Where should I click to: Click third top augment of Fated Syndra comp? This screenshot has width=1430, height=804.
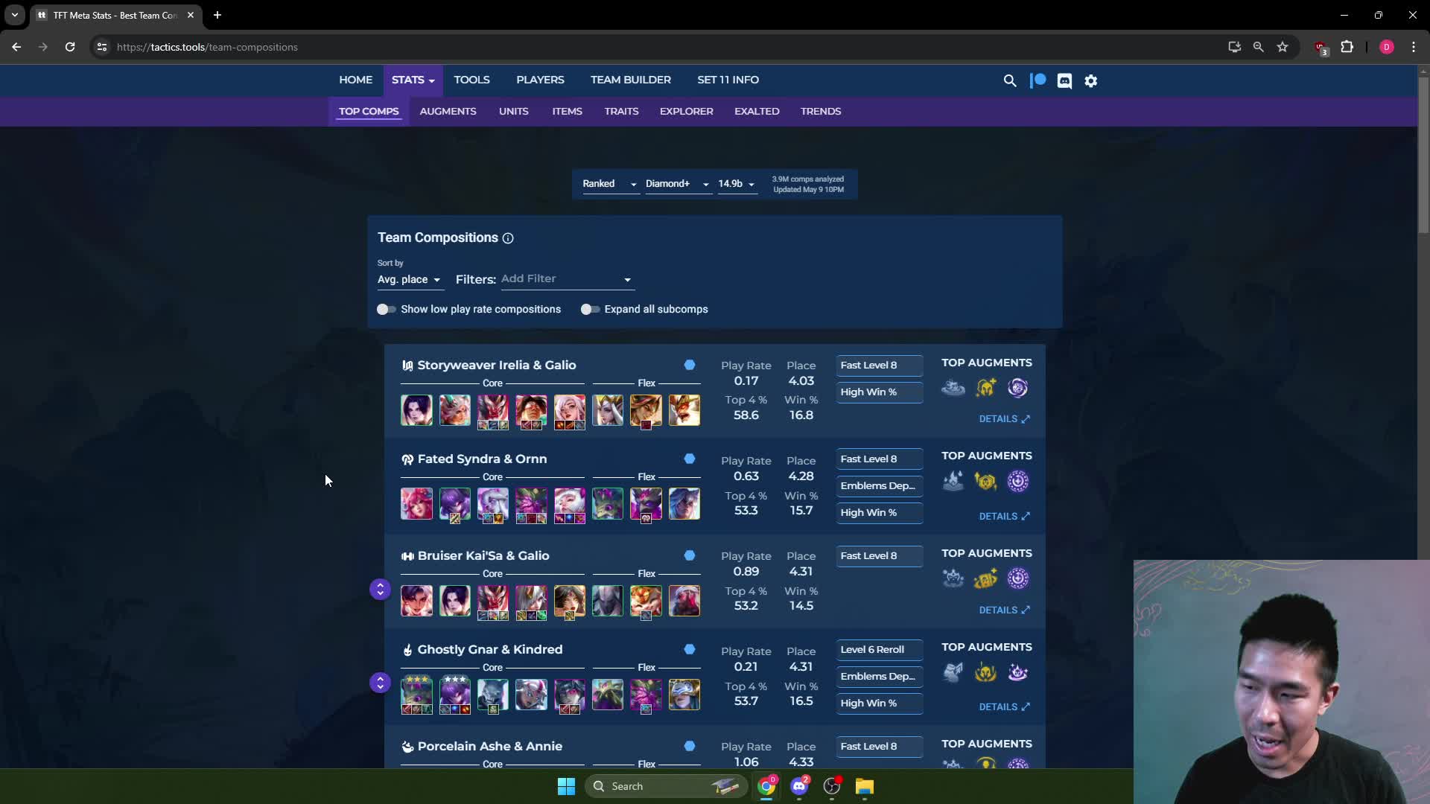[1017, 481]
